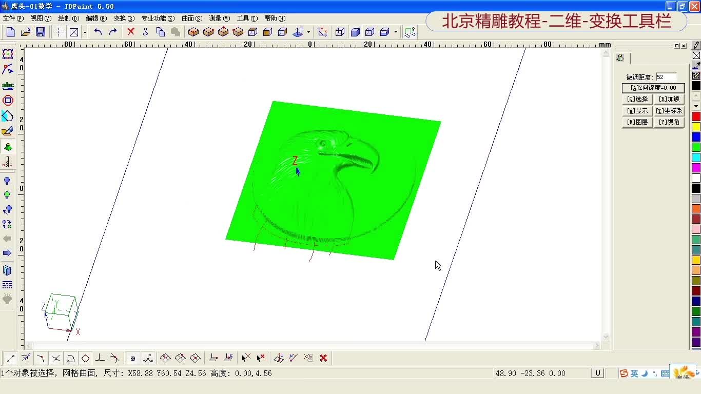The width and height of the screenshot is (701, 394).
Task: Click the Save icon on the toolbar
Action: click(41, 32)
